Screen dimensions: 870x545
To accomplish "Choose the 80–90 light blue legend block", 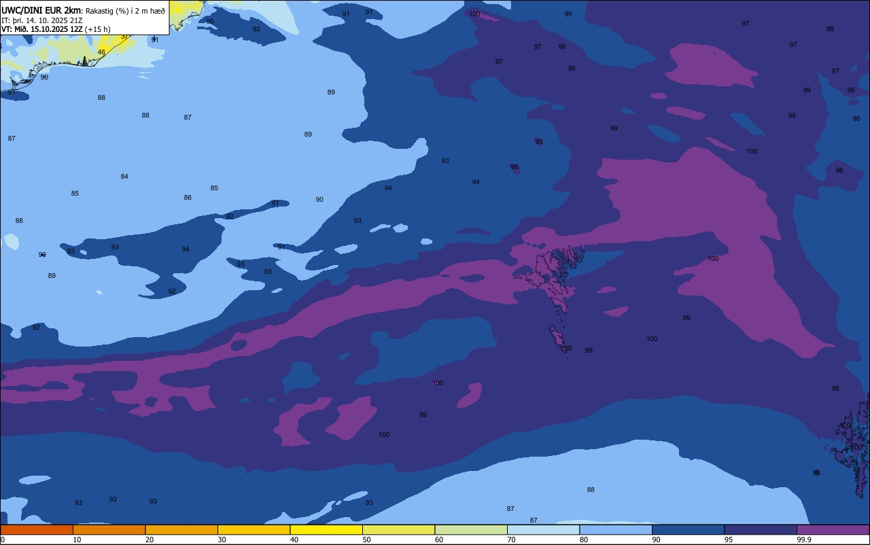I will (616, 529).
